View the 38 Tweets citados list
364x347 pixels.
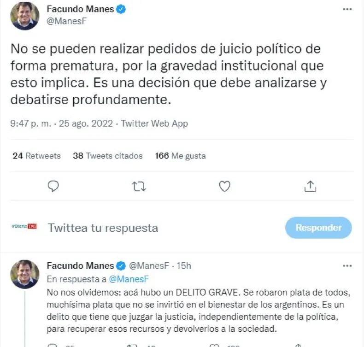click(108, 156)
